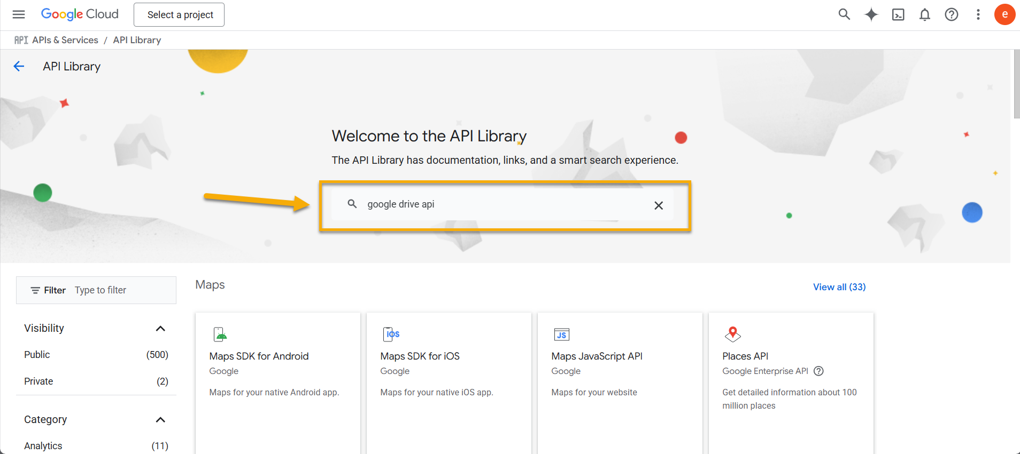Open the three-dot settings menu
The width and height of the screenshot is (1020, 454).
[978, 14]
